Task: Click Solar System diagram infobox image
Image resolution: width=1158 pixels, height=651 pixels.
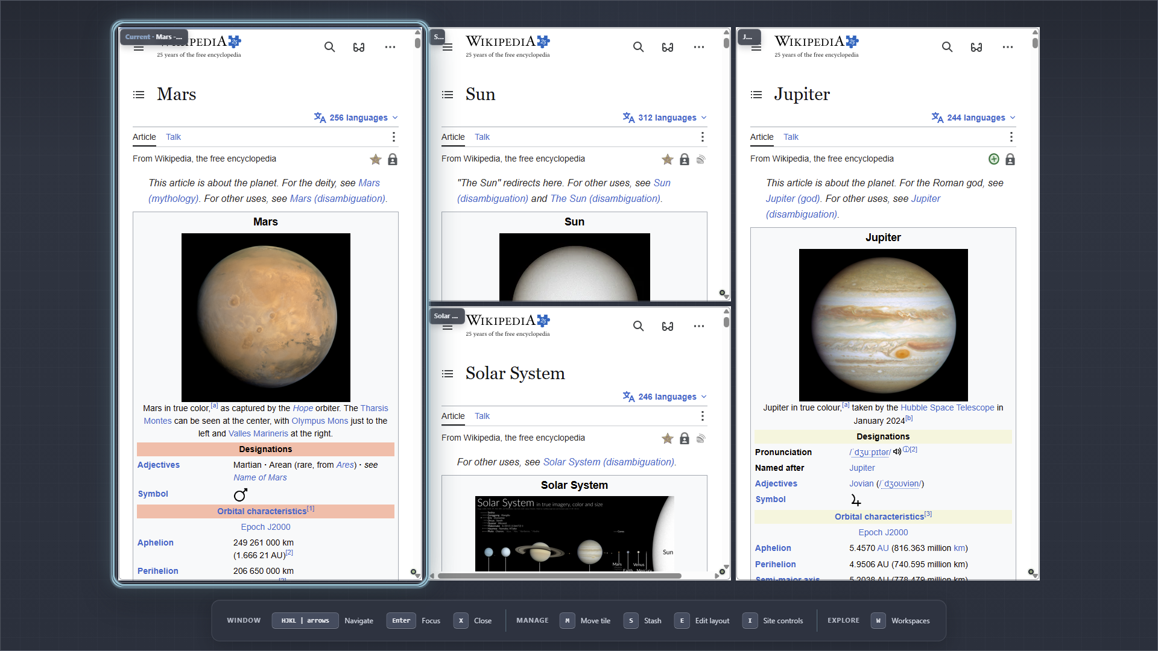Action: pyautogui.click(x=575, y=533)
